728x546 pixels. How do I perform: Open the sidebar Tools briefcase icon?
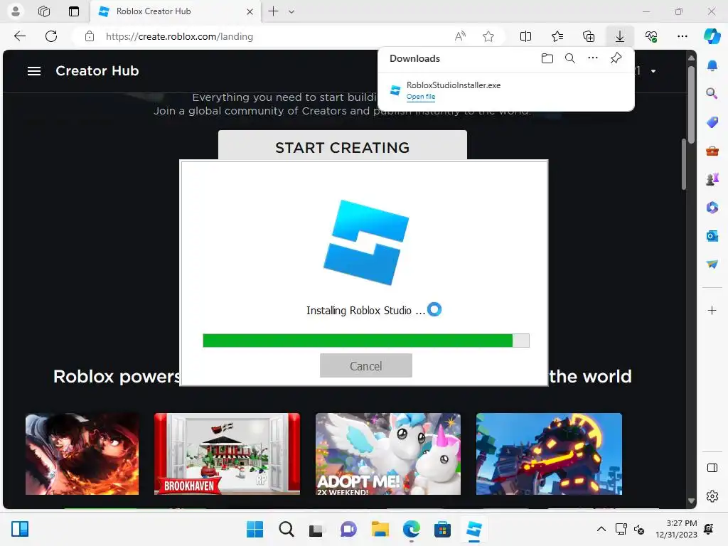tap(712, 151)
